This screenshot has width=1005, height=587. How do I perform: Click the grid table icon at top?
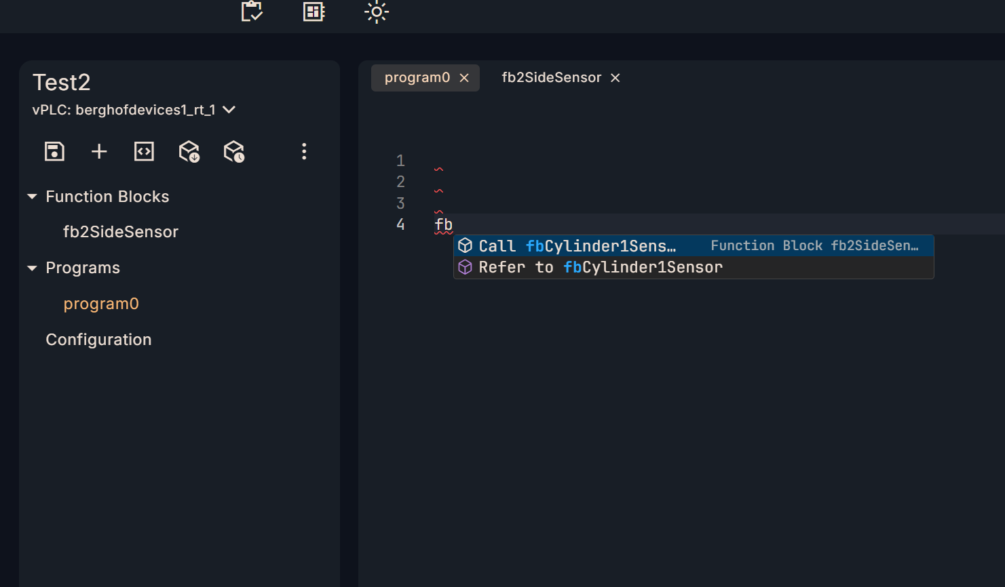pyautogui.click(x=314, y=12)
